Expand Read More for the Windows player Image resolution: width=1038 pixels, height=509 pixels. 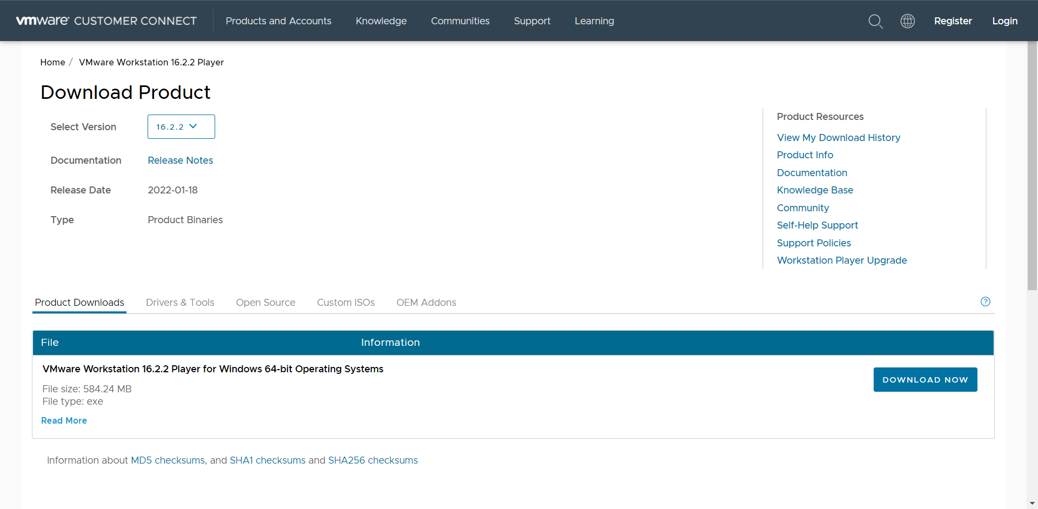64,420
